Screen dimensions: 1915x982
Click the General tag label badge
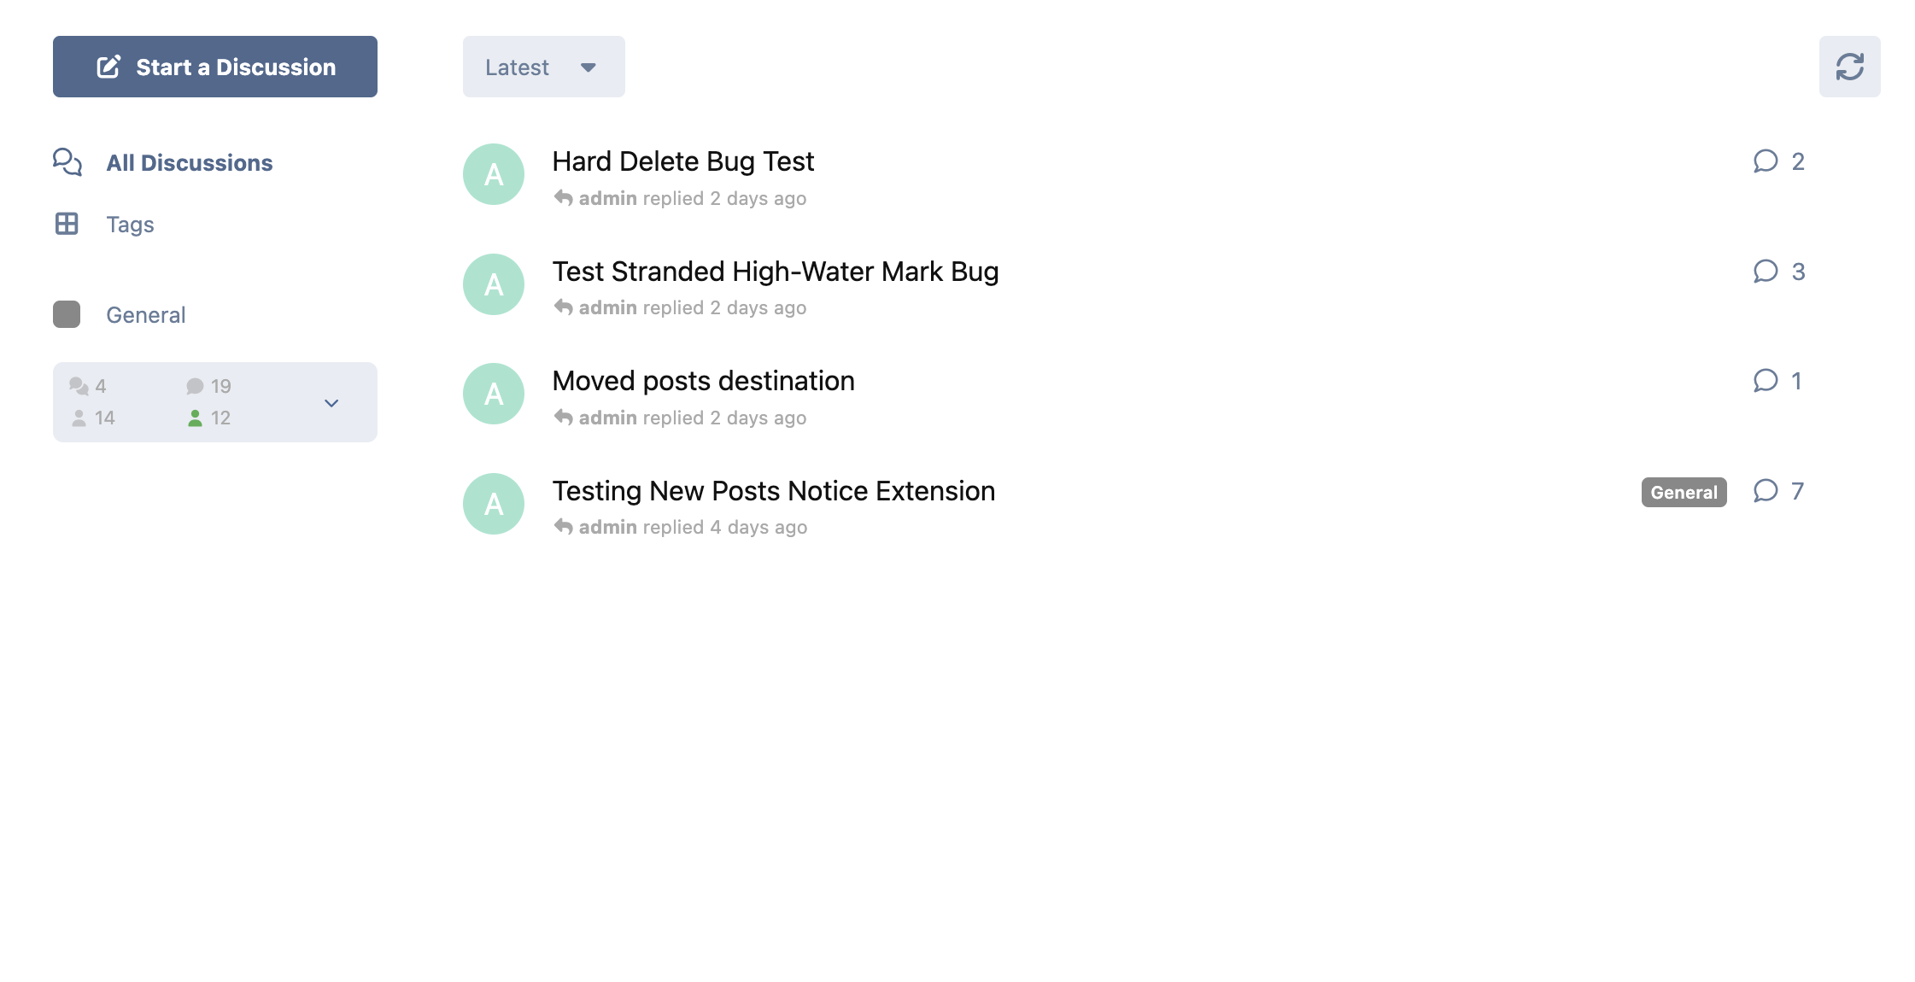tap(1684, 492)
